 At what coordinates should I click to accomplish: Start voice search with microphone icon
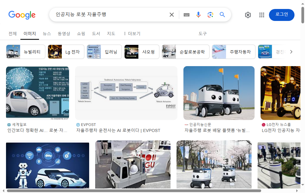tap(198, 15)
